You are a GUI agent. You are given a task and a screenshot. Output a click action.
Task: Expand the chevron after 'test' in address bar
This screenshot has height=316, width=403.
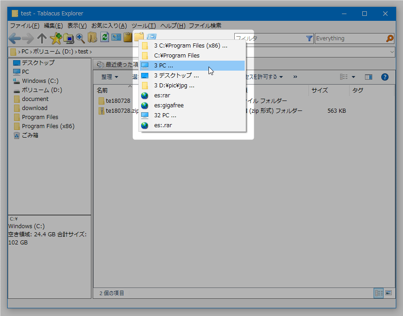tap(90, 52)
